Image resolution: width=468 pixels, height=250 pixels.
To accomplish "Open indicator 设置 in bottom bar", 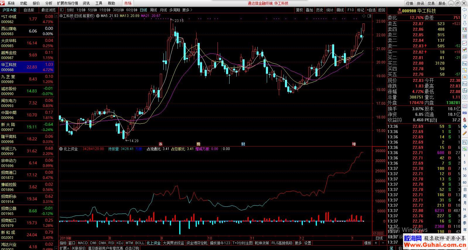I will click(x=308, y=243).
